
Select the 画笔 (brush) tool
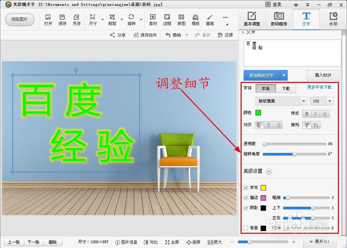(210, 20)
